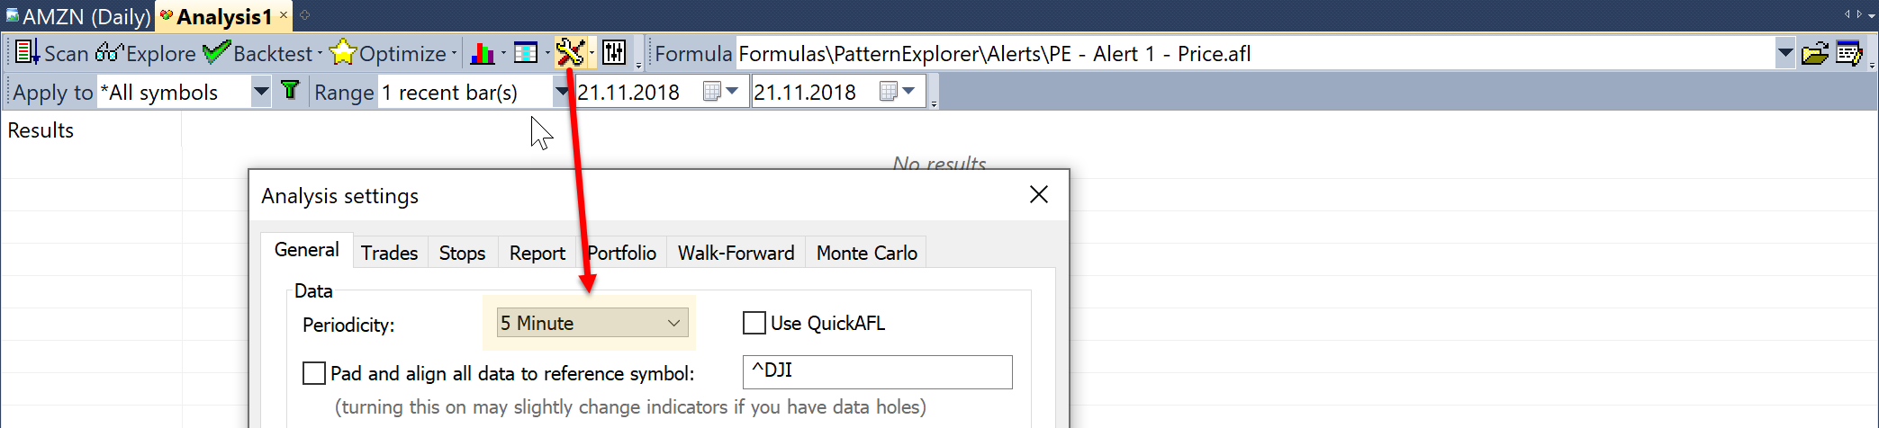Click the Optimize star icon
Image resolution: width=1879 pixels, height=428 pixels.
pyautogui.click(x=343, y=53)
